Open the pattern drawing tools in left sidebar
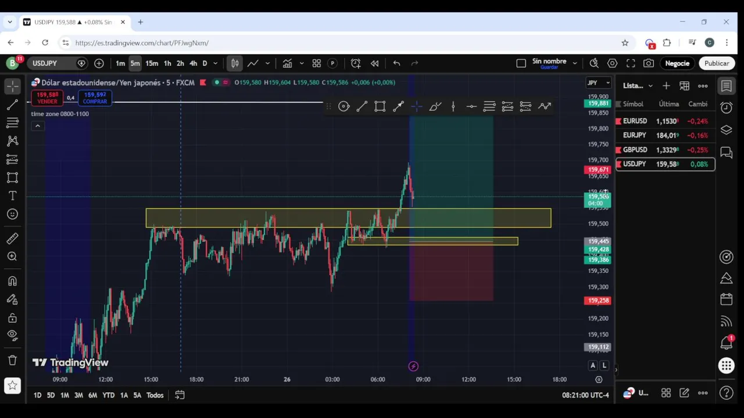 (x=12, y=140)
